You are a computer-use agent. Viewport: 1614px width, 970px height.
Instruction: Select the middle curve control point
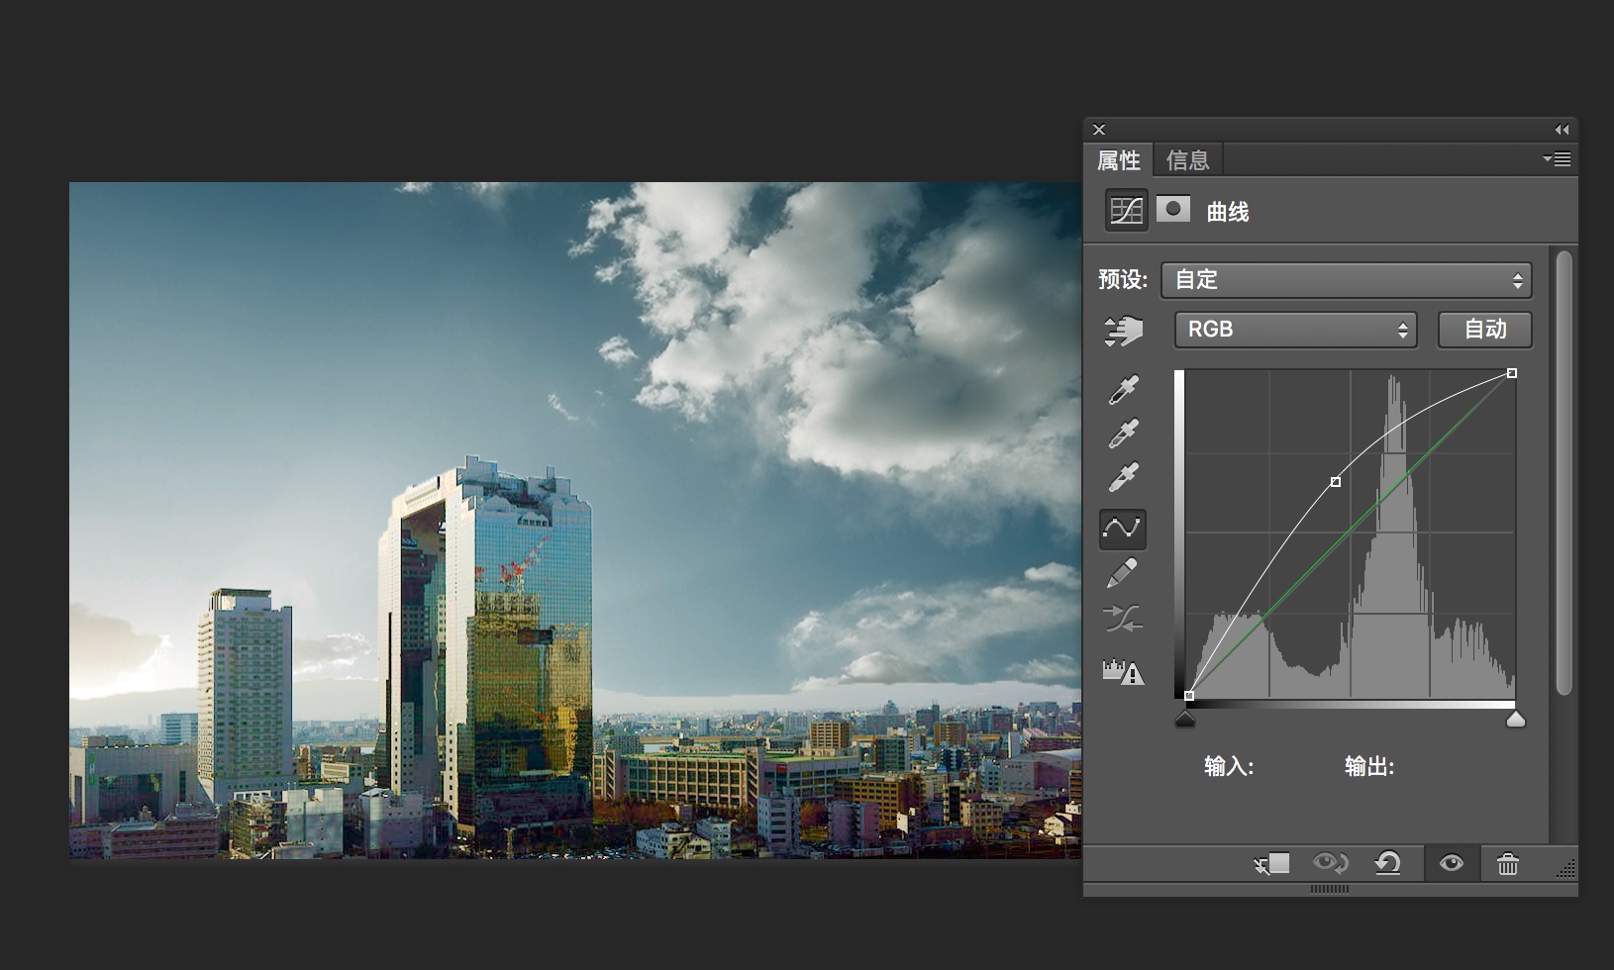(1336, 482)
